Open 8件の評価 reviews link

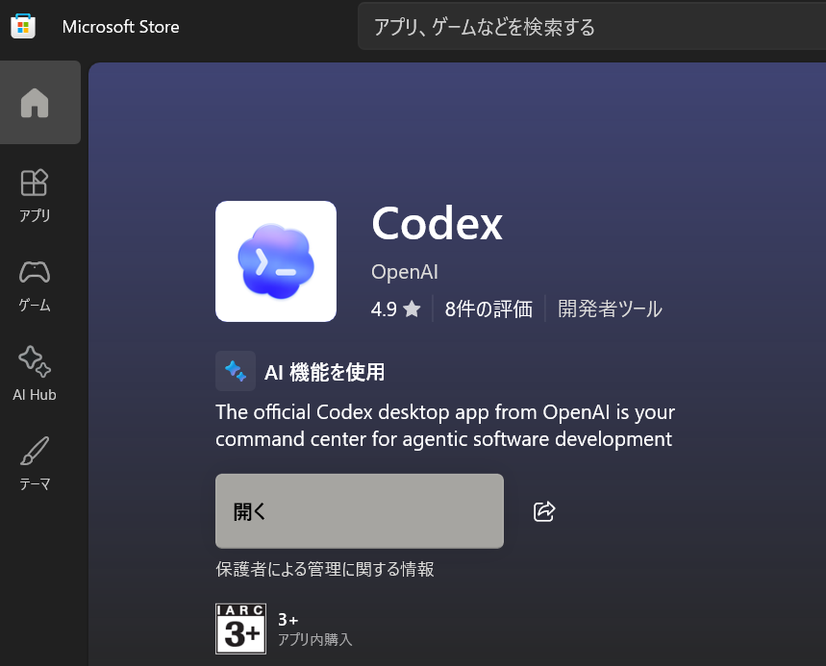click(x=488, y=309)
